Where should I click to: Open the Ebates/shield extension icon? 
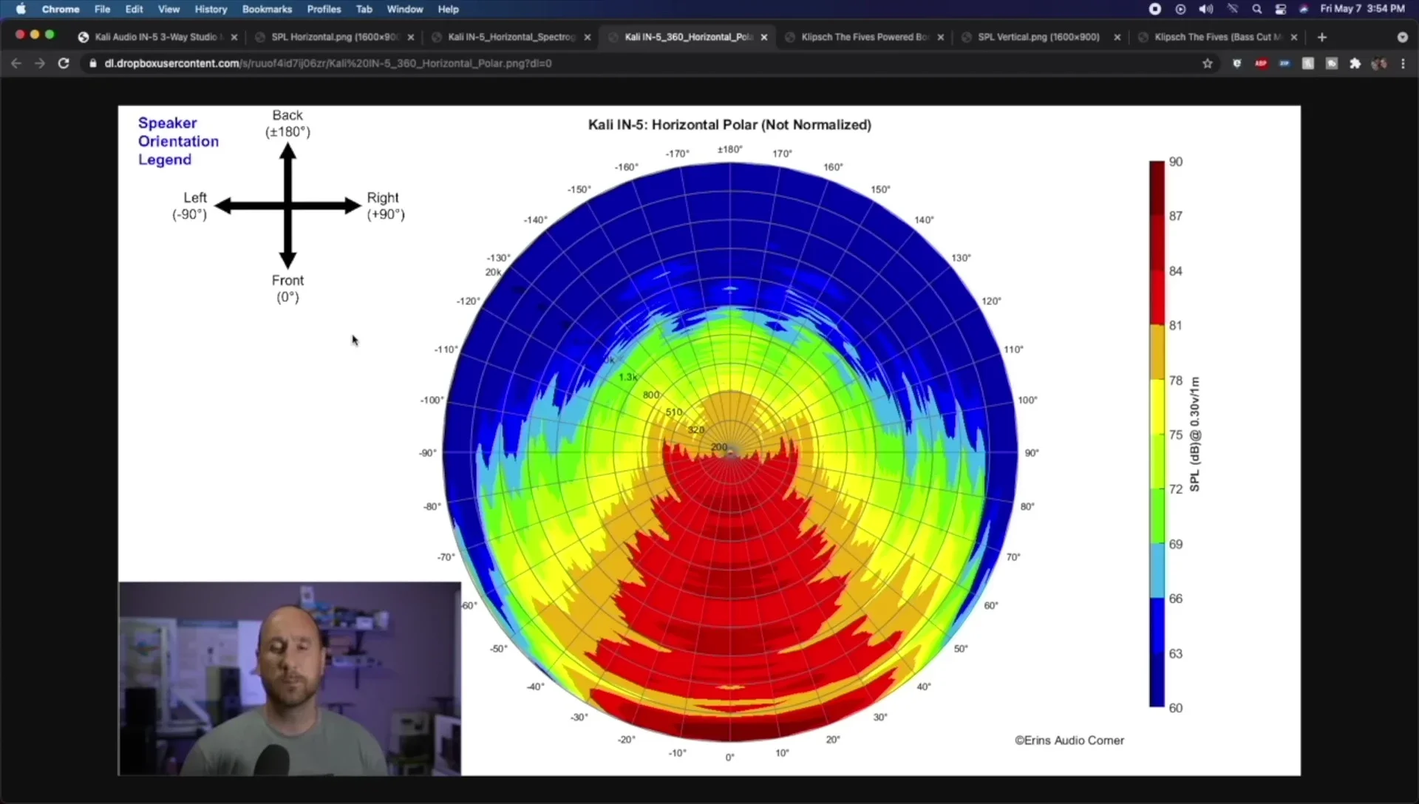(x=1236, y=64)
